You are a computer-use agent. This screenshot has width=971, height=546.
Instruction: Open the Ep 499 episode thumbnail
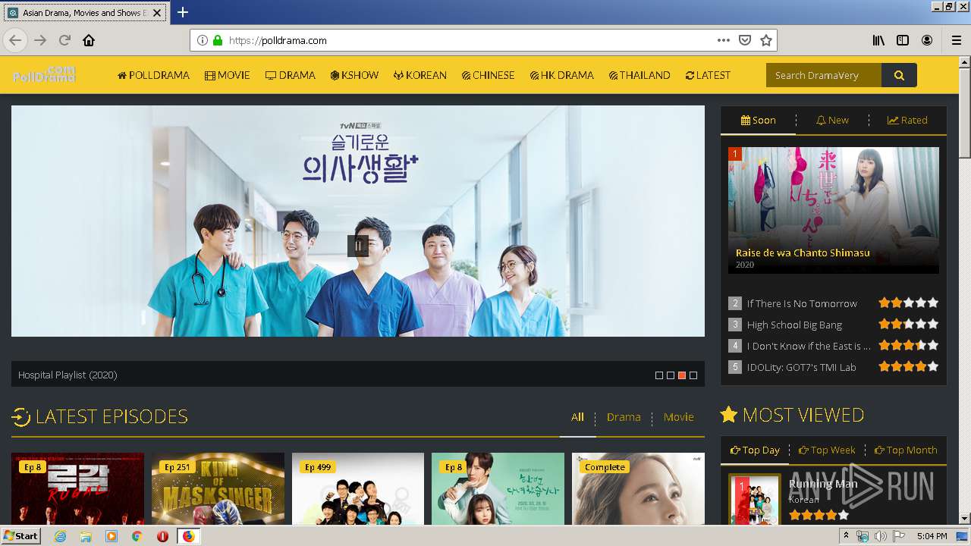click(x=358, y=489)
